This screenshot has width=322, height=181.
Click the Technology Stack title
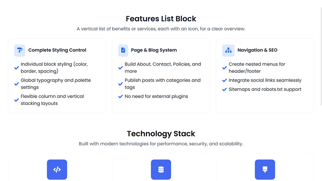pos(161,134)
